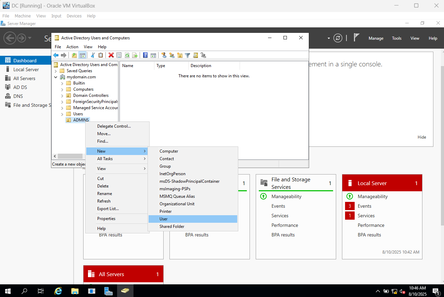Click the Export List toolbar icon

tap(135, 55)
